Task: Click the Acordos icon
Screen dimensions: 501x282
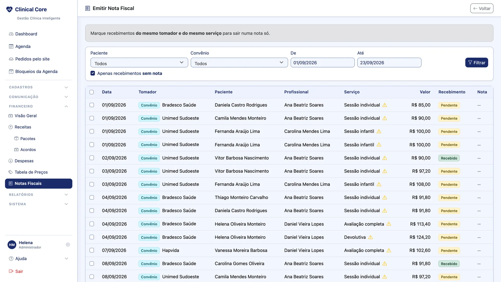Action: [x=16, y=150]
